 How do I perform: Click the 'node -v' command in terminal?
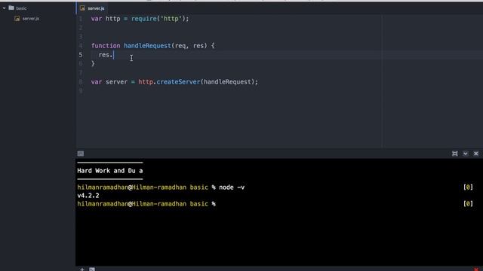point(232,187)
